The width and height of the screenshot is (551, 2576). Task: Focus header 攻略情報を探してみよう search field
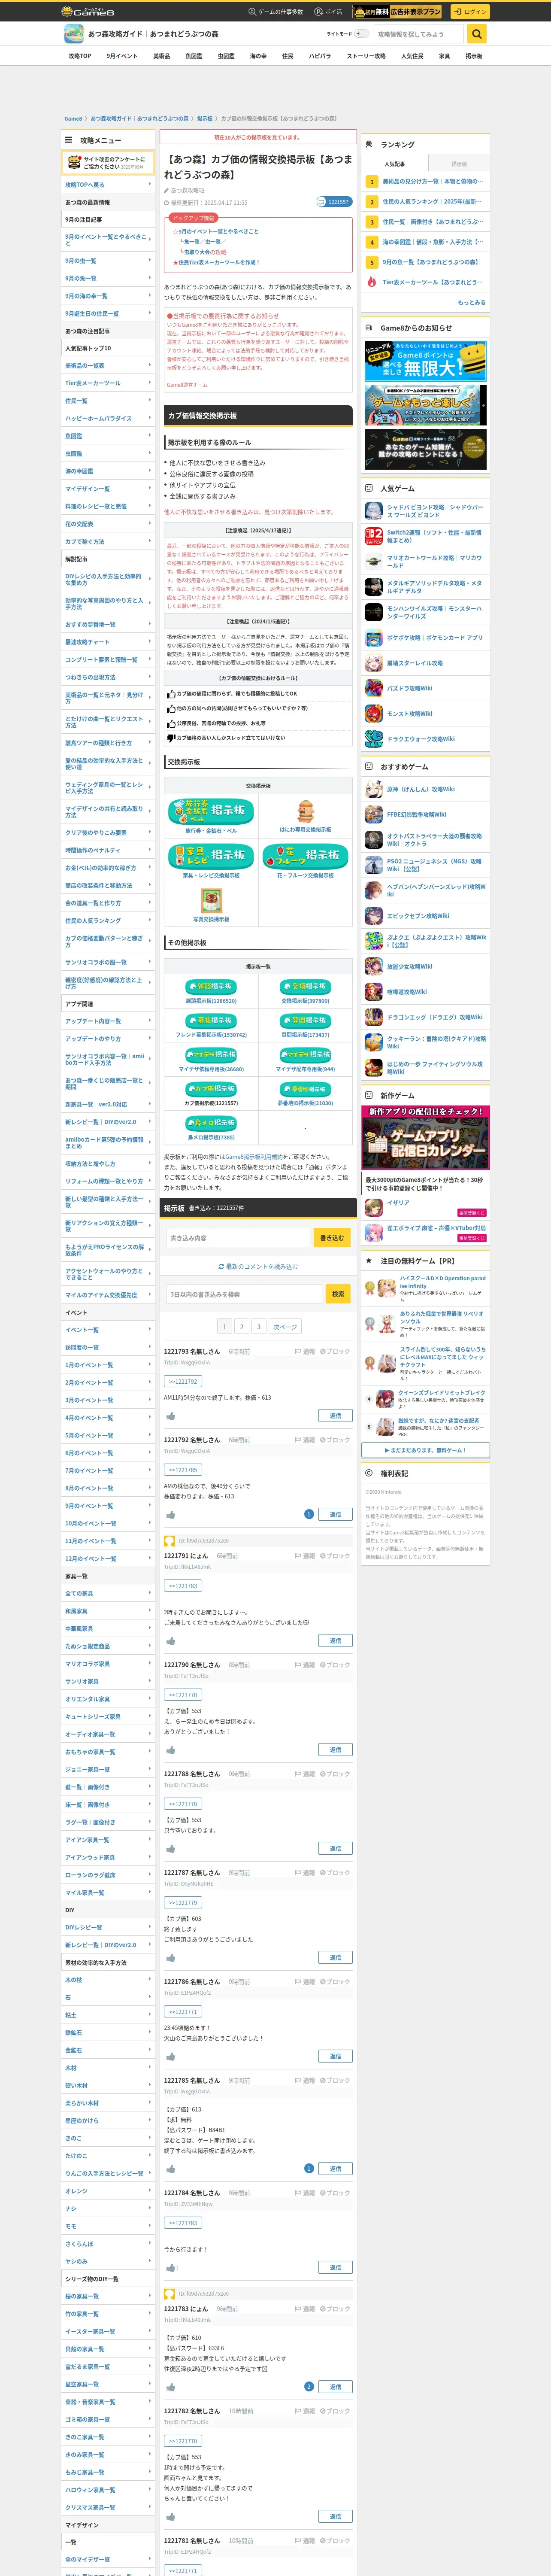pos(418,34)
